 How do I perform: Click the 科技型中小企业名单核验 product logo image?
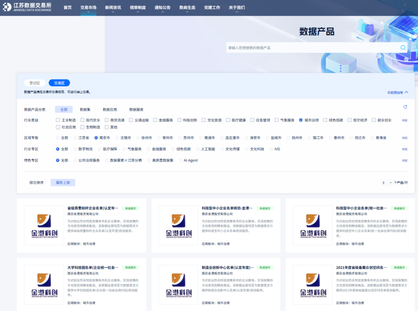(178, 225)
